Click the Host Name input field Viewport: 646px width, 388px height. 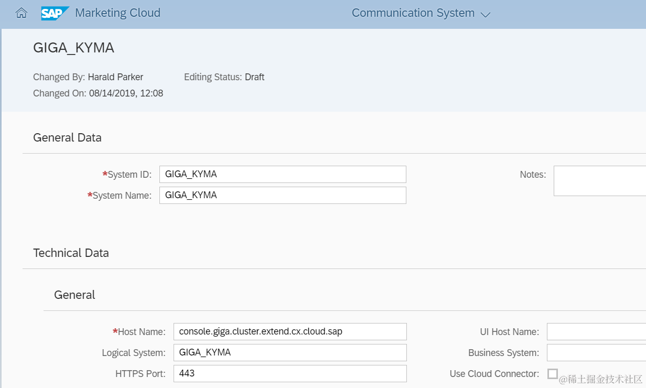(290, 332)
